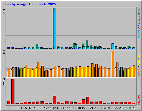Click the 2235 hits axis label
This screenshot has height=111, width=142.
[x=4, y=11]
